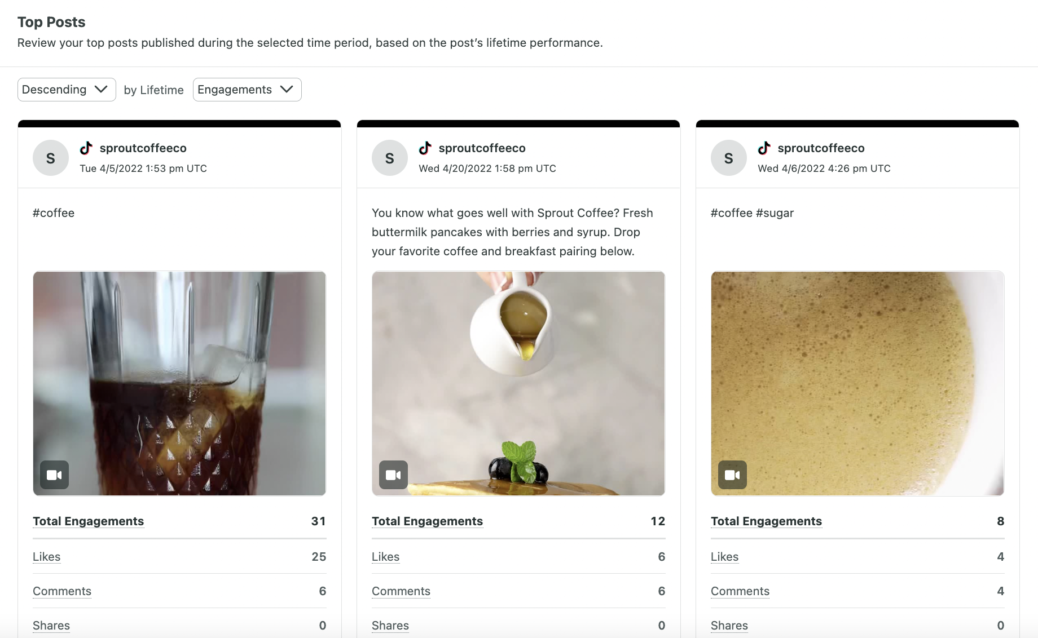Click the #coffee #sugar caption text
The width and height of the screenshot is (1038, 638).
[752, 213]
